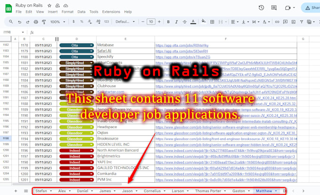
Task: Increase font size plus button
Action: 159,22
